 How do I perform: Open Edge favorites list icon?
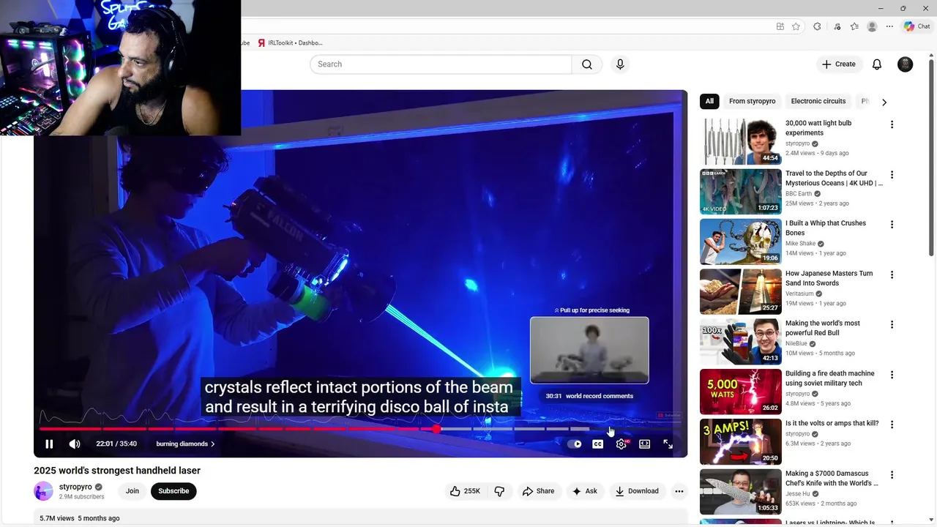point(854,26)
